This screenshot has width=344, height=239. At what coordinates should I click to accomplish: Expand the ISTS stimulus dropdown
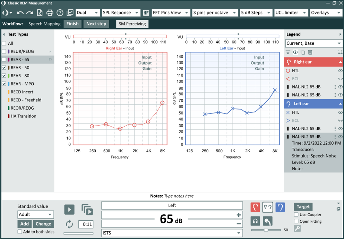click(172, 233)
